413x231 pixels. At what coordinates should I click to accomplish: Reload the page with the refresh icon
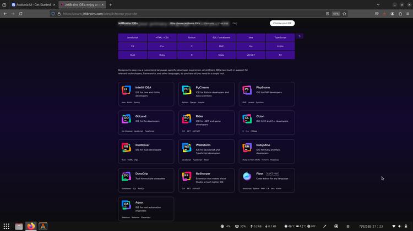coord(20,14)
